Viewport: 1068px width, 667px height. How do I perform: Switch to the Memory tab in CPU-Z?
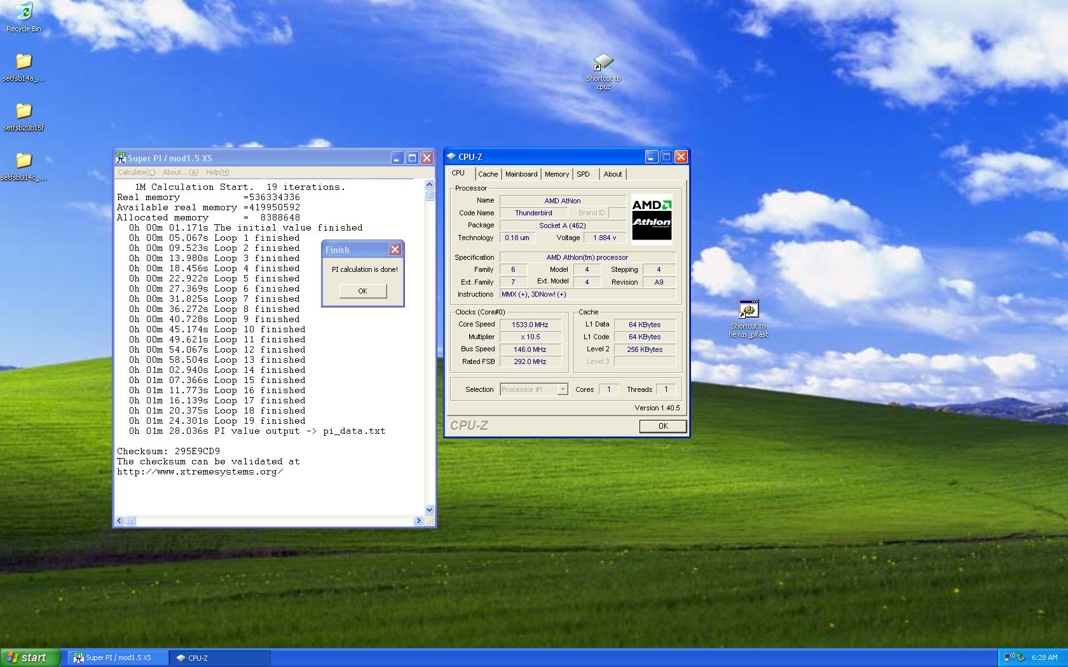pyautogui.click(x=557, y=174)
